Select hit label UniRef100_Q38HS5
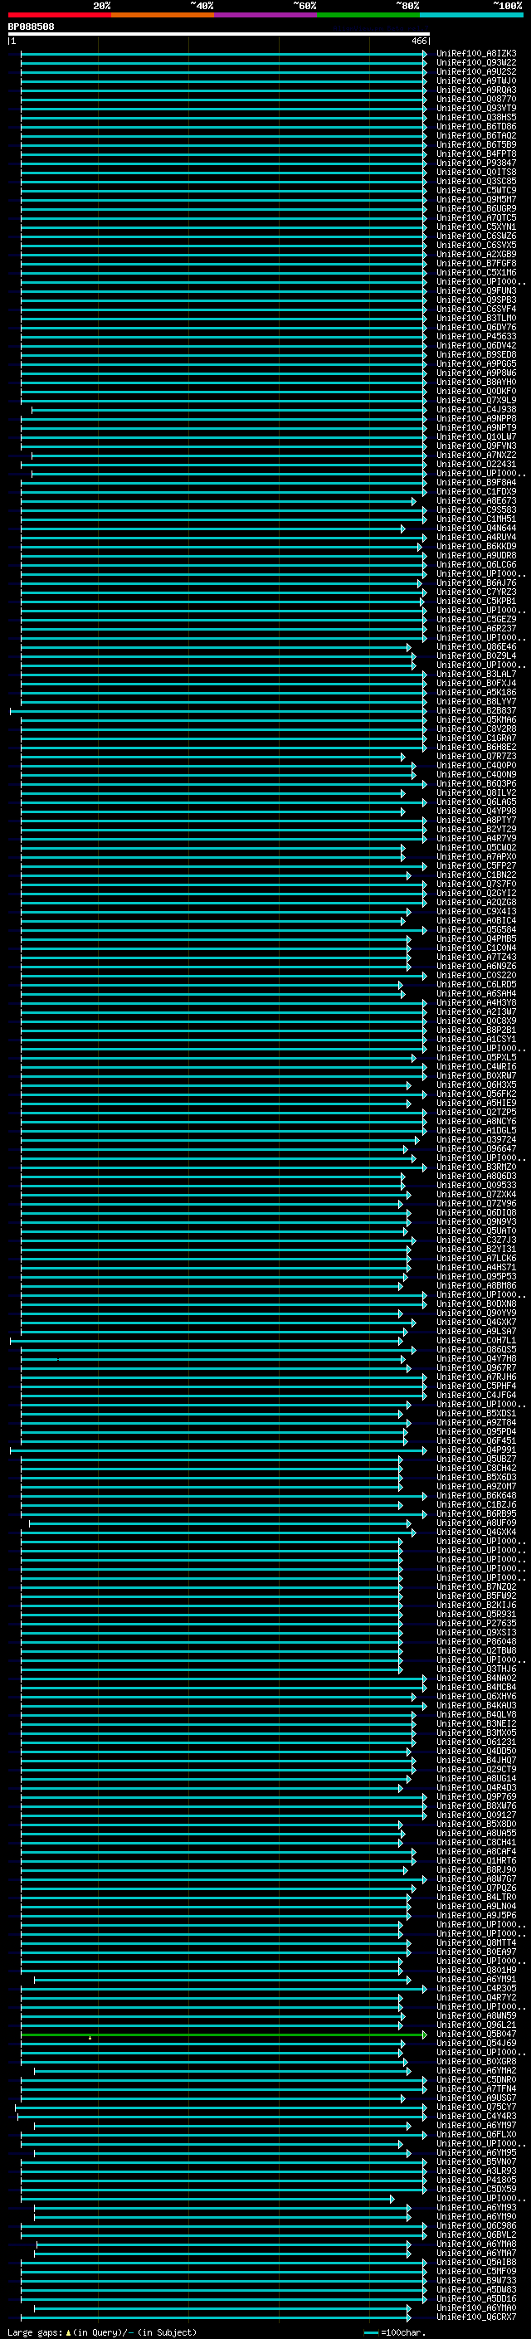This screenshot has width=531, height=2339. coord(476,117)
